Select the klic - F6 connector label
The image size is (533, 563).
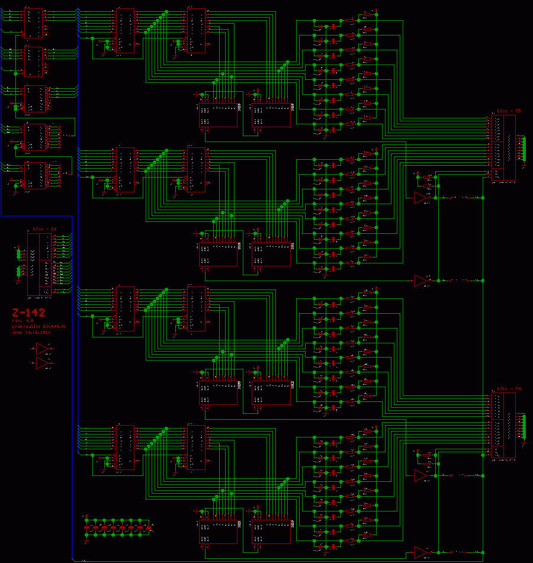(509, 111)
